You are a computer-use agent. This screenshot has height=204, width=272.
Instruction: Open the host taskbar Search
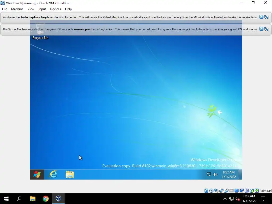point(19,199)
